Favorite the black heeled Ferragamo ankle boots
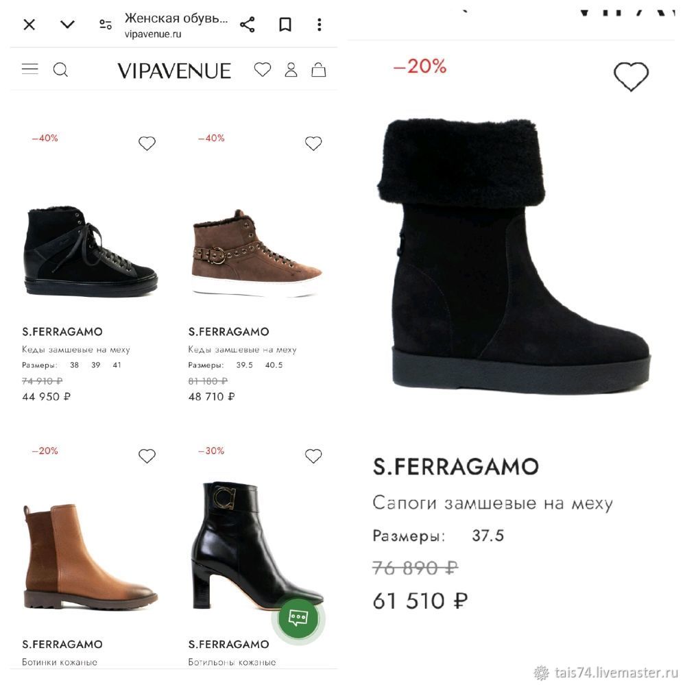Image resolution: width=685 pixels, height=685 pixels. click(x=313, y=456)
